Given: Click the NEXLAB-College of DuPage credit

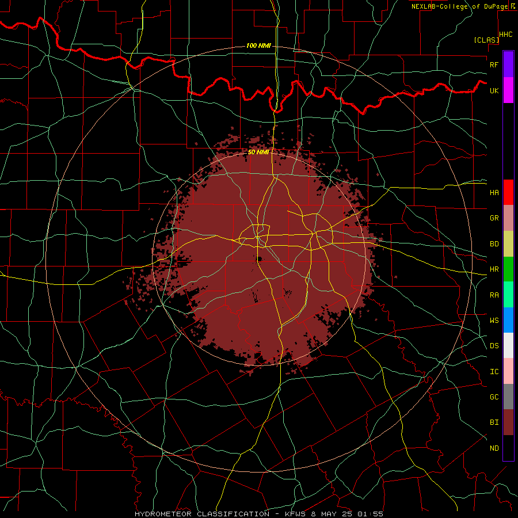Looking at the screenshot, I should point(460,6).
